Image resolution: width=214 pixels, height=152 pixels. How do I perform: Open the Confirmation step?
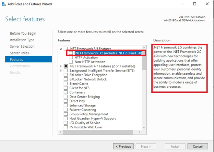tap(20, 66)
